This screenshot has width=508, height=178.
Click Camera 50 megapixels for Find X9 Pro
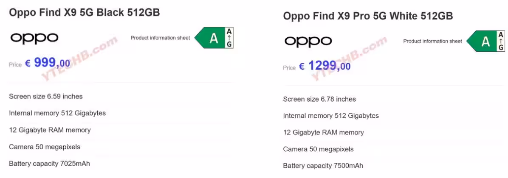[318, 149]
